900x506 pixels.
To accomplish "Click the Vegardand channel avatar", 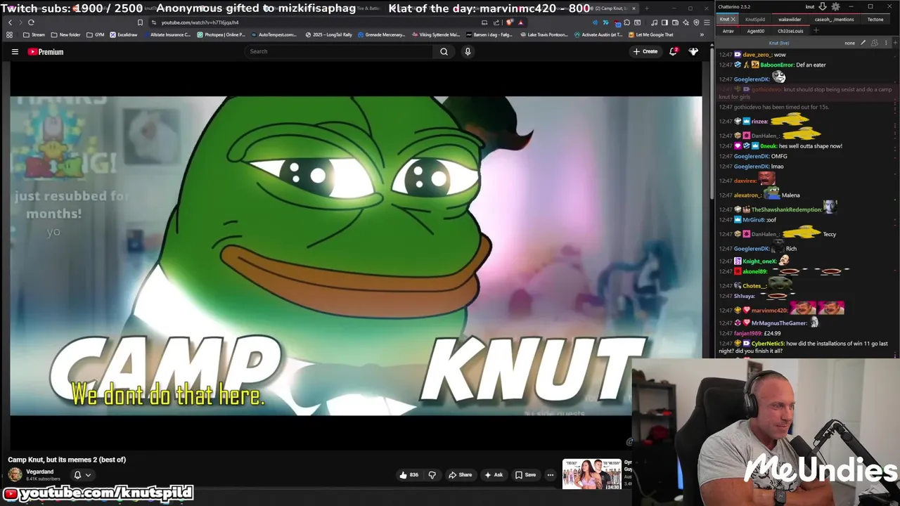I will pyautogui.click(x=15, y=474).
